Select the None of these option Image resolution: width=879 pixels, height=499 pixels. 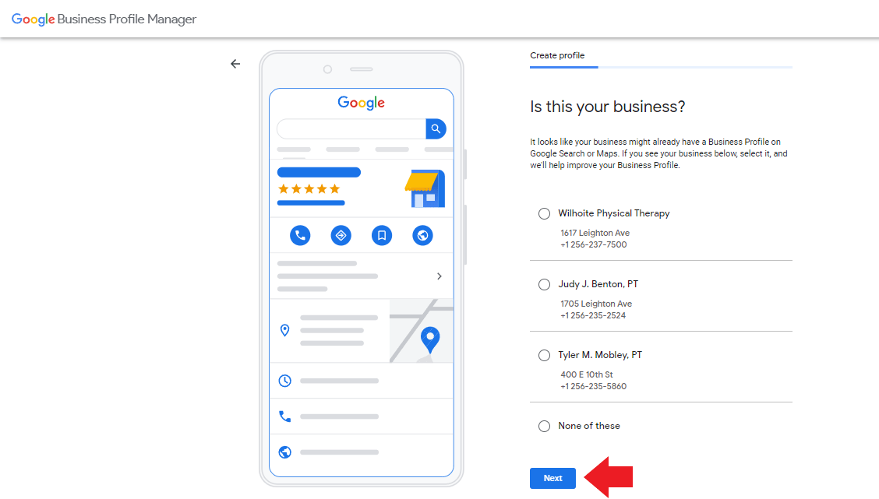[544, 426]
